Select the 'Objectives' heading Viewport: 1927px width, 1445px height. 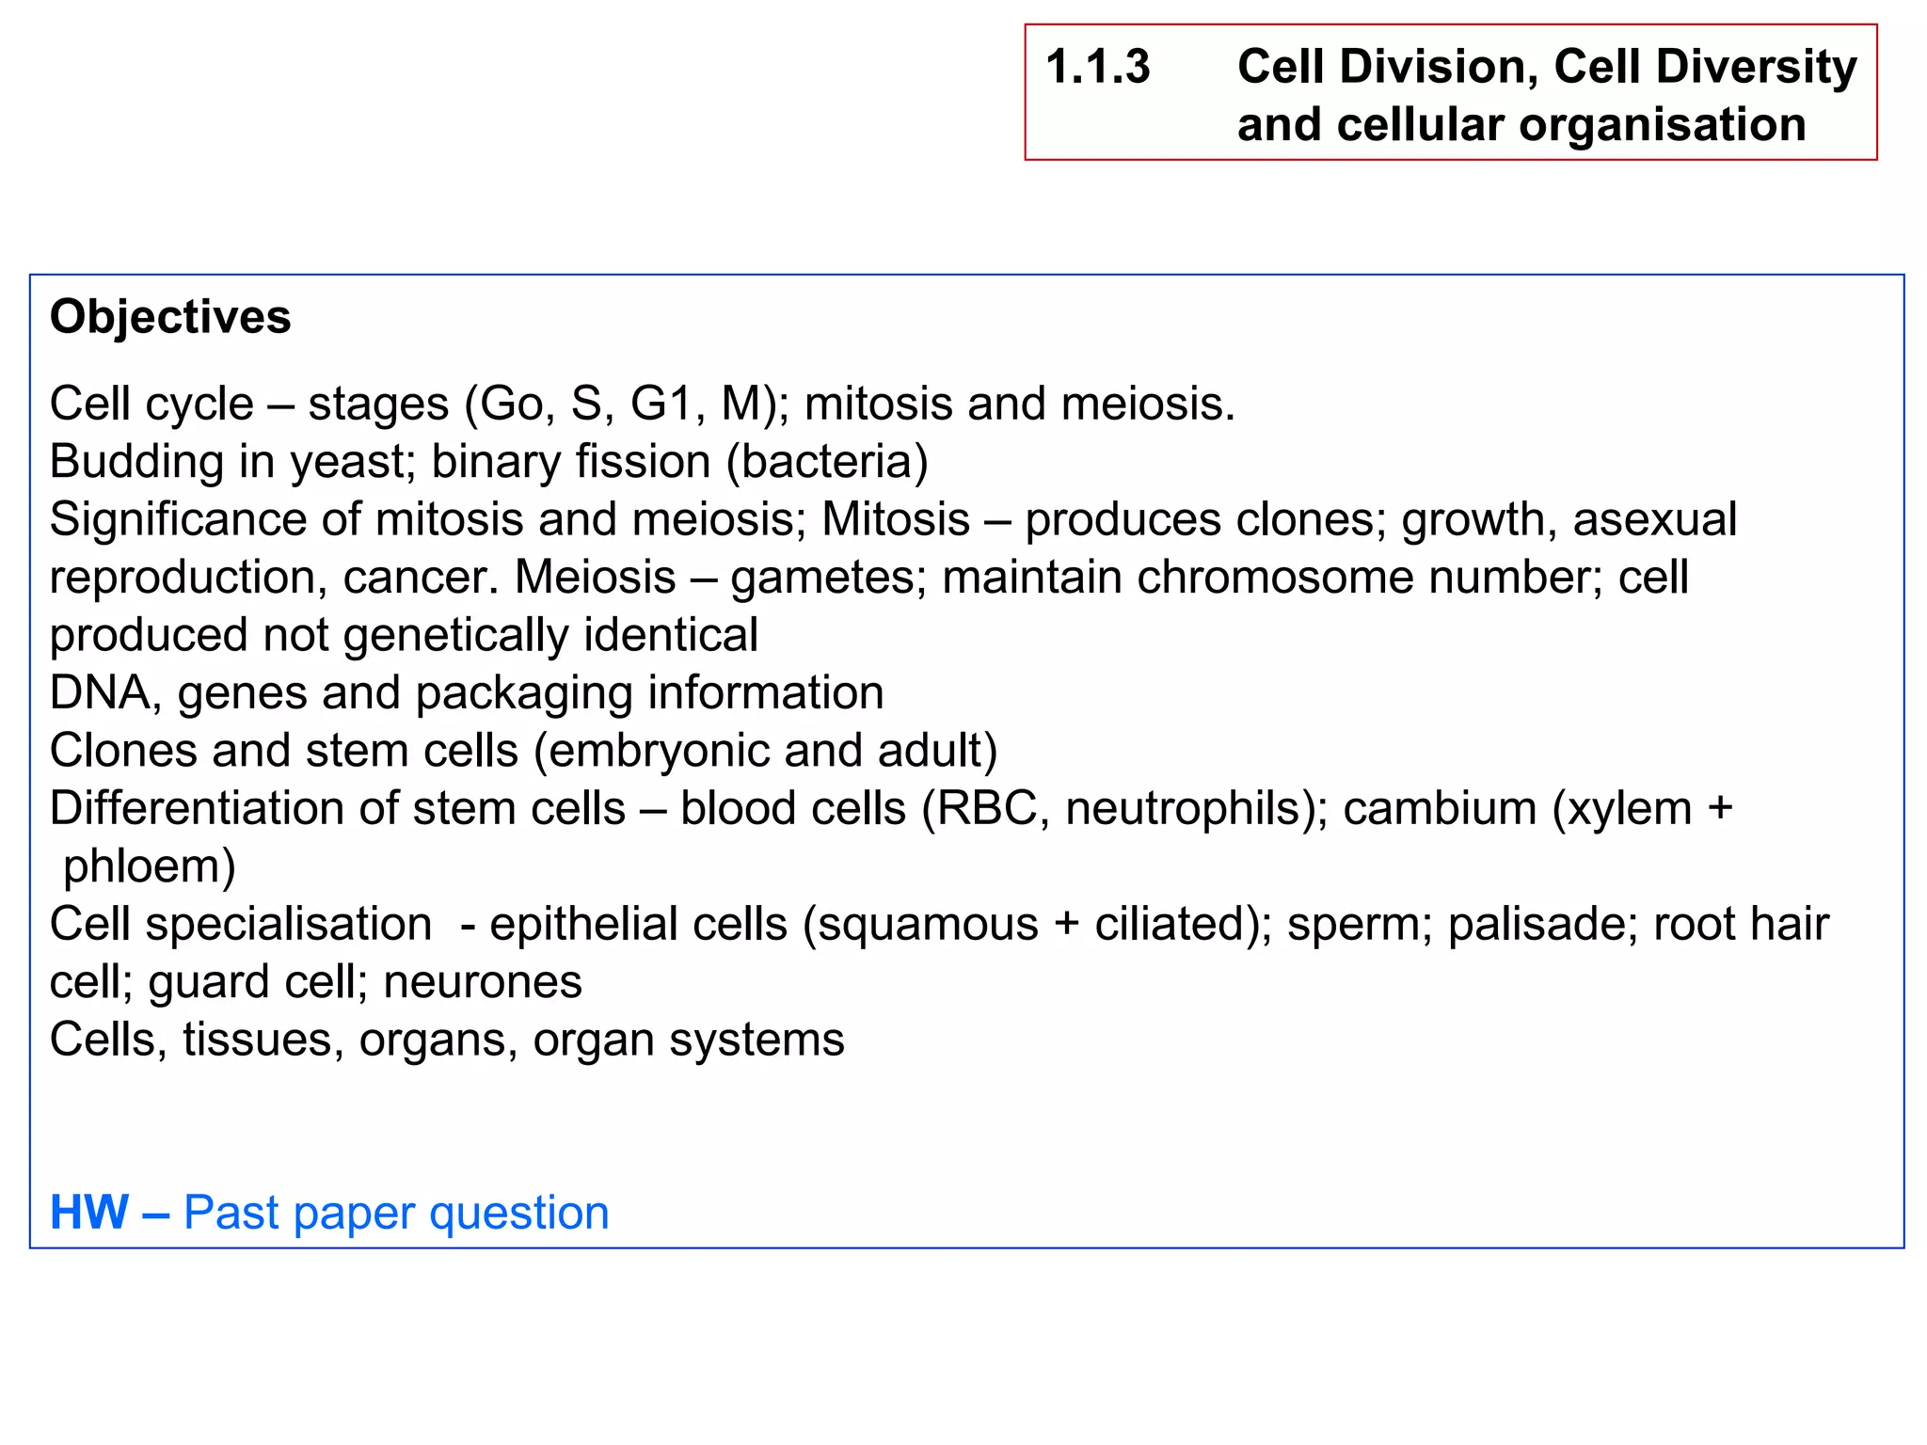170,317
